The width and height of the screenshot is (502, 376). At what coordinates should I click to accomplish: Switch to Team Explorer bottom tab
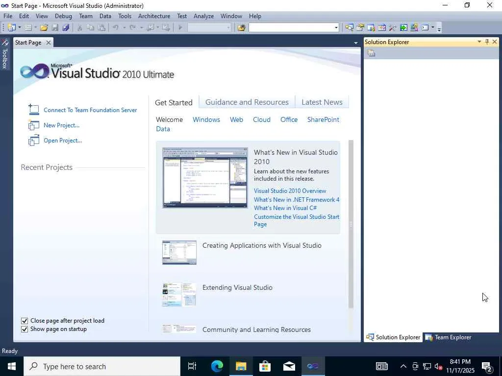coord(449,337)
